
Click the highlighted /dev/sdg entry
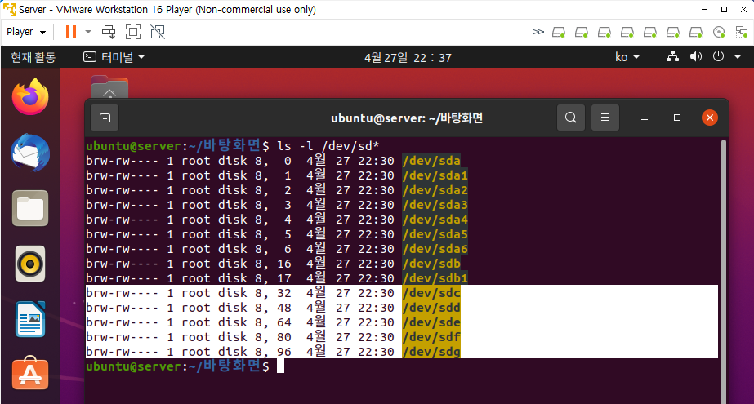coord(431,352)
